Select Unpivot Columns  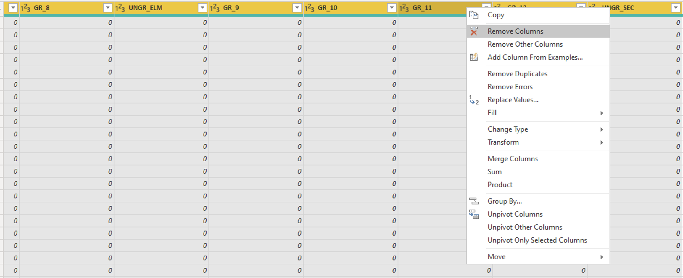pyautogui.click(x=538, y=214)
